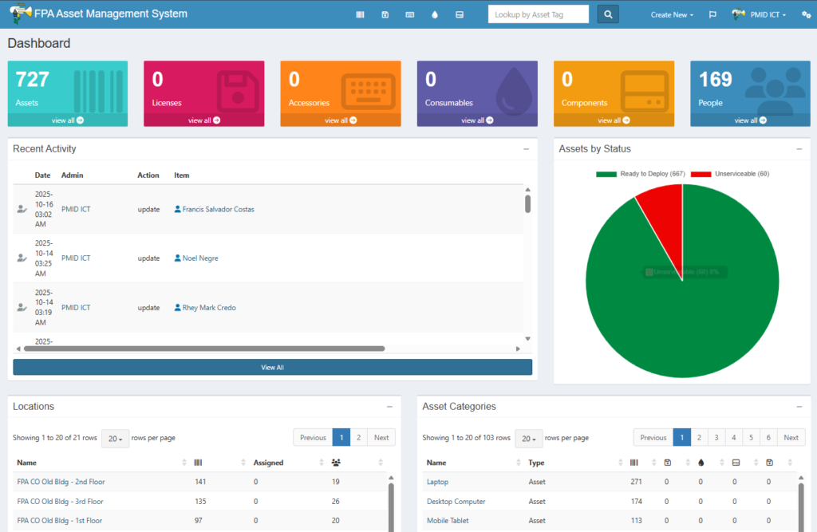Open Accessories via navbar keyboard icon

click(409, 14)
